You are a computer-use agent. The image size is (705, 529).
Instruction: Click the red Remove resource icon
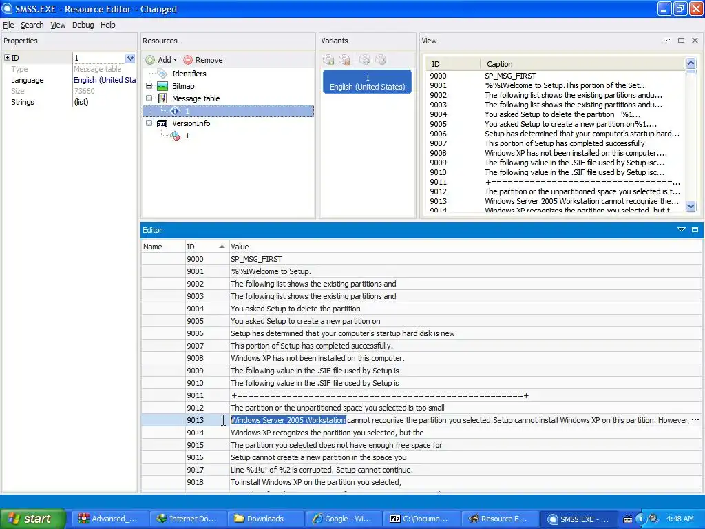click(188, 60)
